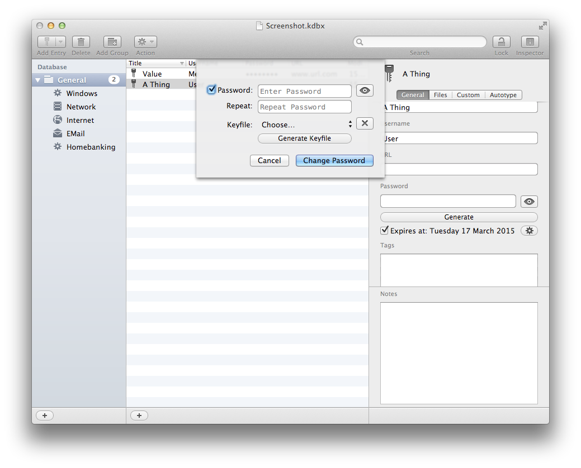Click the Add Group toolbar icon
Viewport: 581px width, 468px height.
112,42
